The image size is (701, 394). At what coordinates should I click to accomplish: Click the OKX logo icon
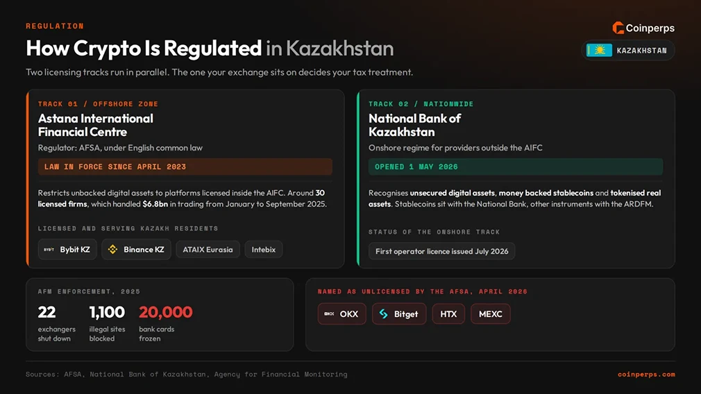tap(329, 314)
